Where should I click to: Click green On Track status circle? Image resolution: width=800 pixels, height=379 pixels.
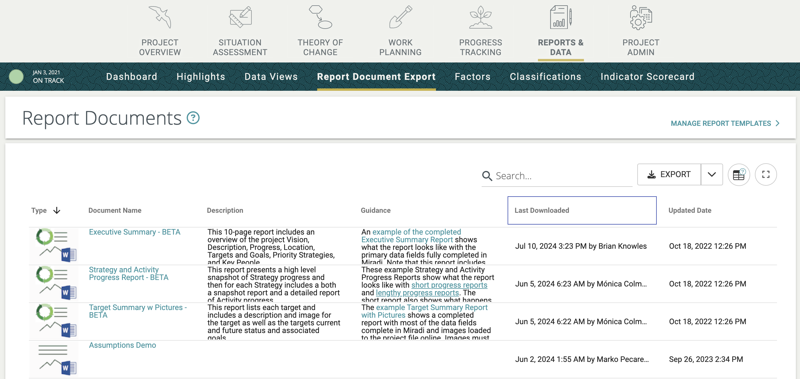coord(16,77)
